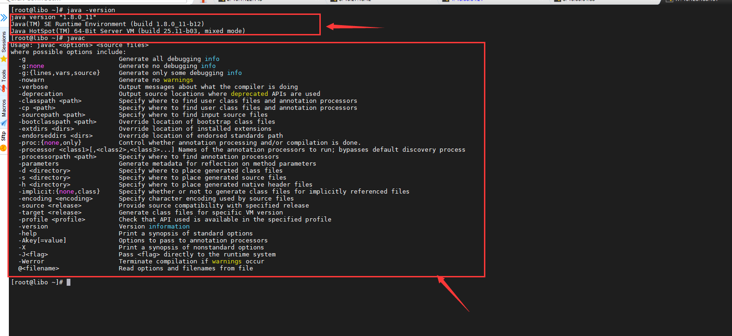This screenshot has height=336, width=732.
Task: Click the blue 'information' word in Version line
Action: pos(169,227)
